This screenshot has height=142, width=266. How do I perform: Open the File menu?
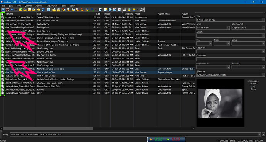(x=3, y=6)
